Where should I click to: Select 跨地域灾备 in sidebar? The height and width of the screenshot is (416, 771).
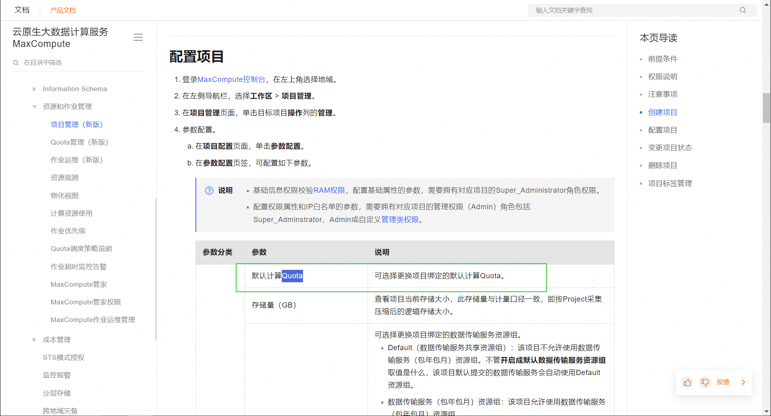point(60,411)
